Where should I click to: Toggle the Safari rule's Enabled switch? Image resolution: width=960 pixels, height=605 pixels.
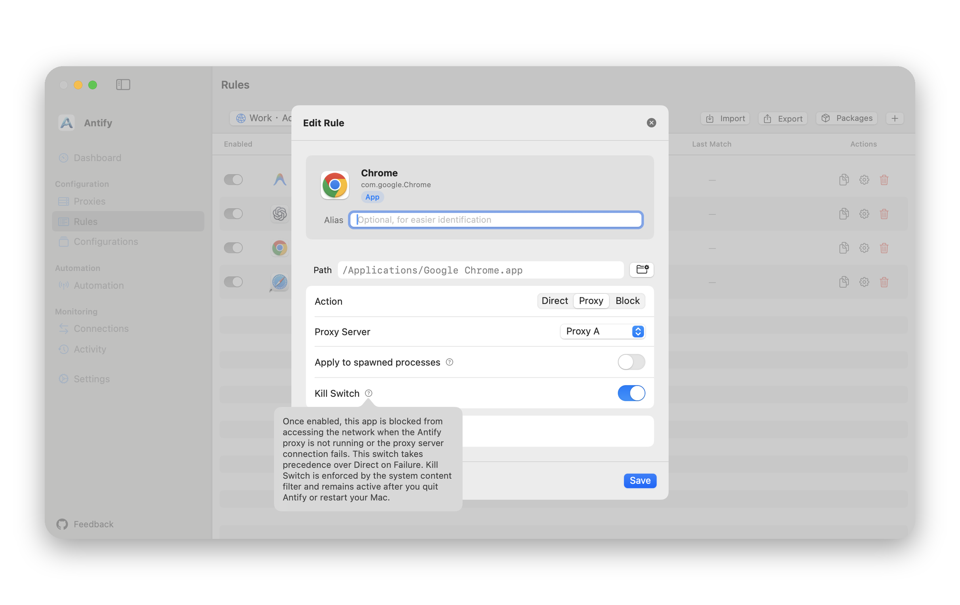tap(233, 282)
